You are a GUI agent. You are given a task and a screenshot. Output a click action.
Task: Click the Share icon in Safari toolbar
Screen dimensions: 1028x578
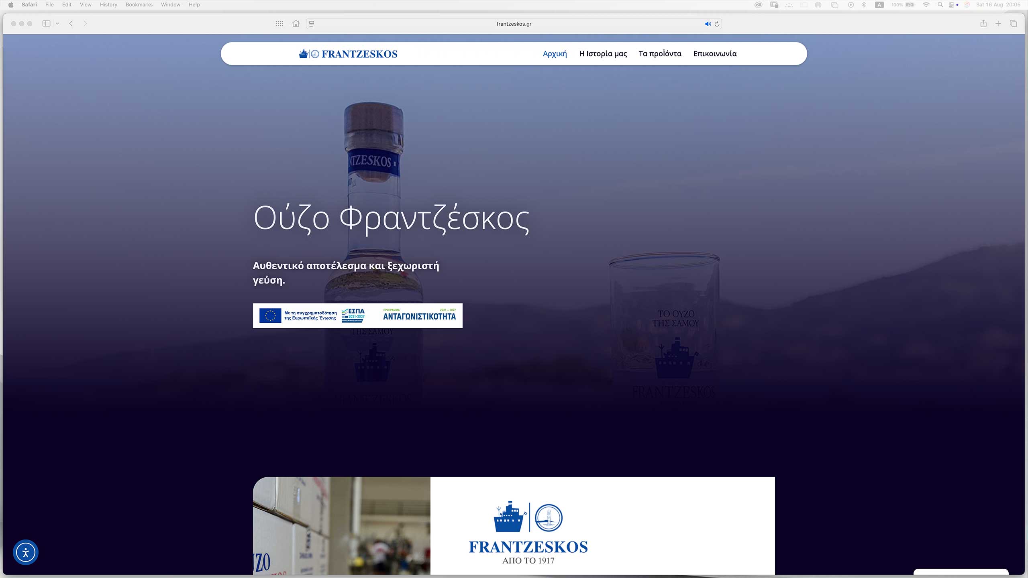click(983, 24)
